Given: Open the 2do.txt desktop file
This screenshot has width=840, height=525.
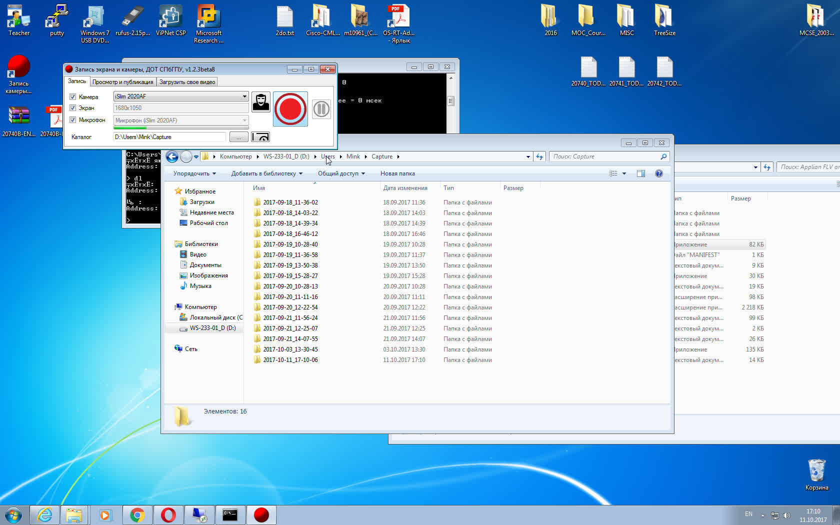Looking at the screenshot, I should point(285,20).
